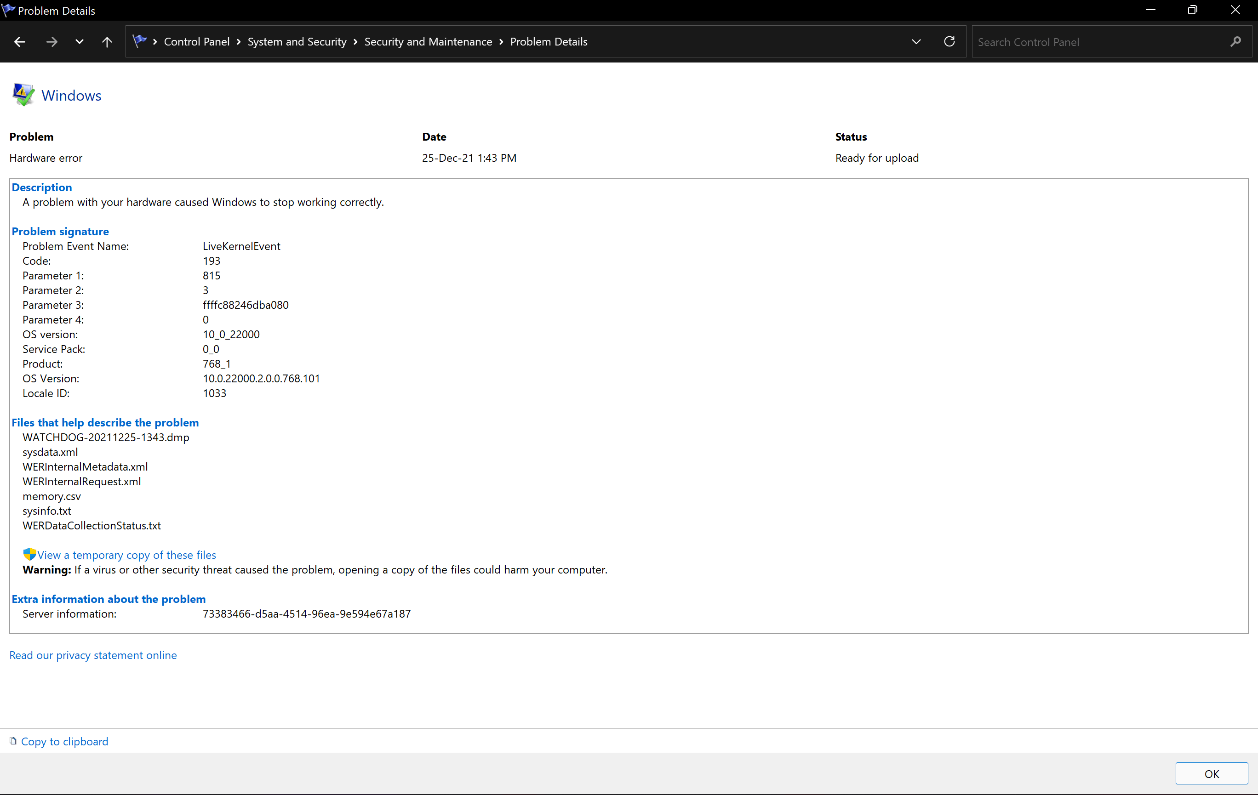Click the clipboard icon beside Copy link

(13, 741)
